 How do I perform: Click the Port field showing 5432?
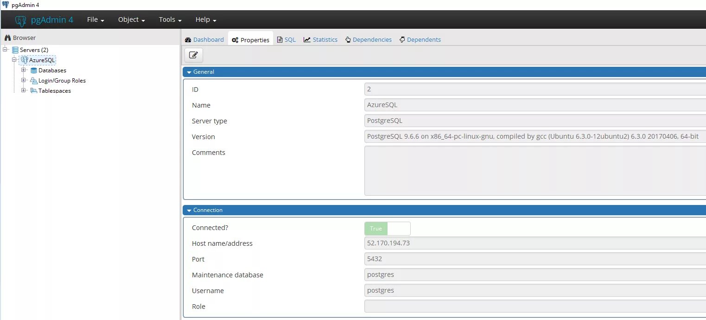(x=535, y=259)
